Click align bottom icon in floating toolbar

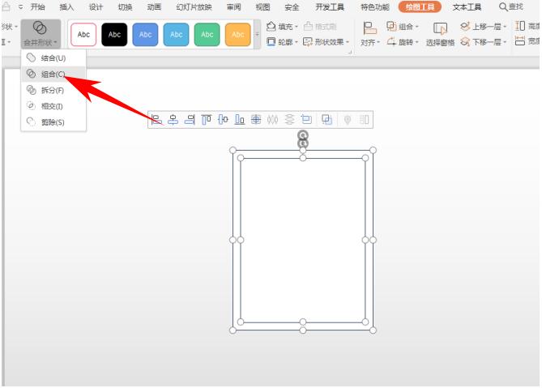tap(240, 120)
